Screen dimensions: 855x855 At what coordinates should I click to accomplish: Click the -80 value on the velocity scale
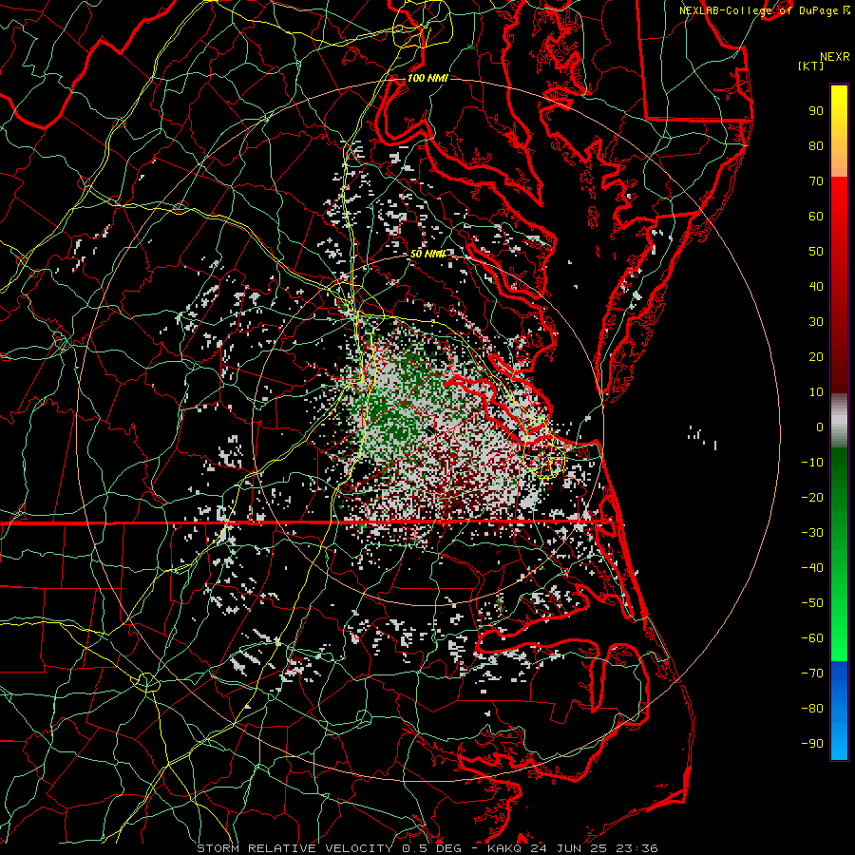click(x=812, y=709)
